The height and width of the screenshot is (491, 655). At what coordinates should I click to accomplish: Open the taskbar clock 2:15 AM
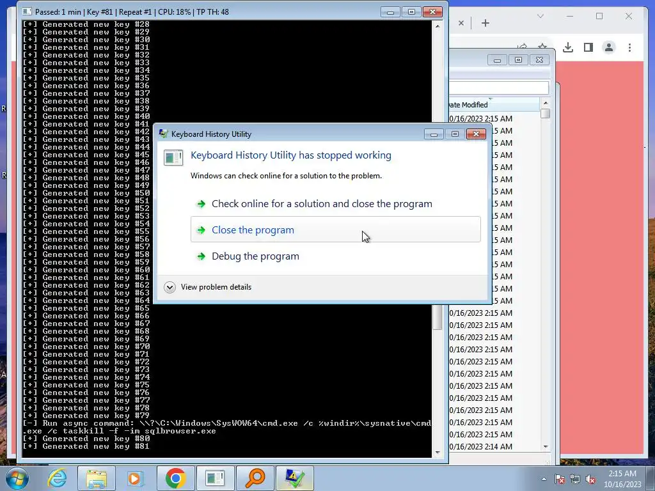[622, 479]
